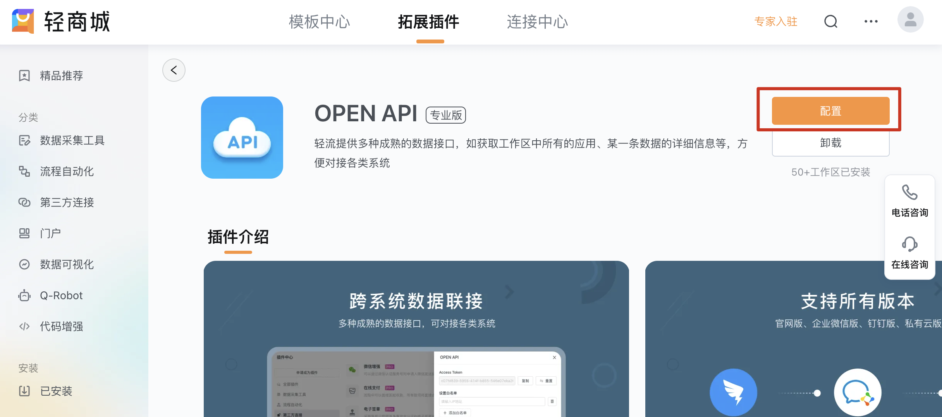The width and height of the screenshot is (942, 417).
Task: Open the 支持所有版本 intro card
Action: (x=794, y=339)
